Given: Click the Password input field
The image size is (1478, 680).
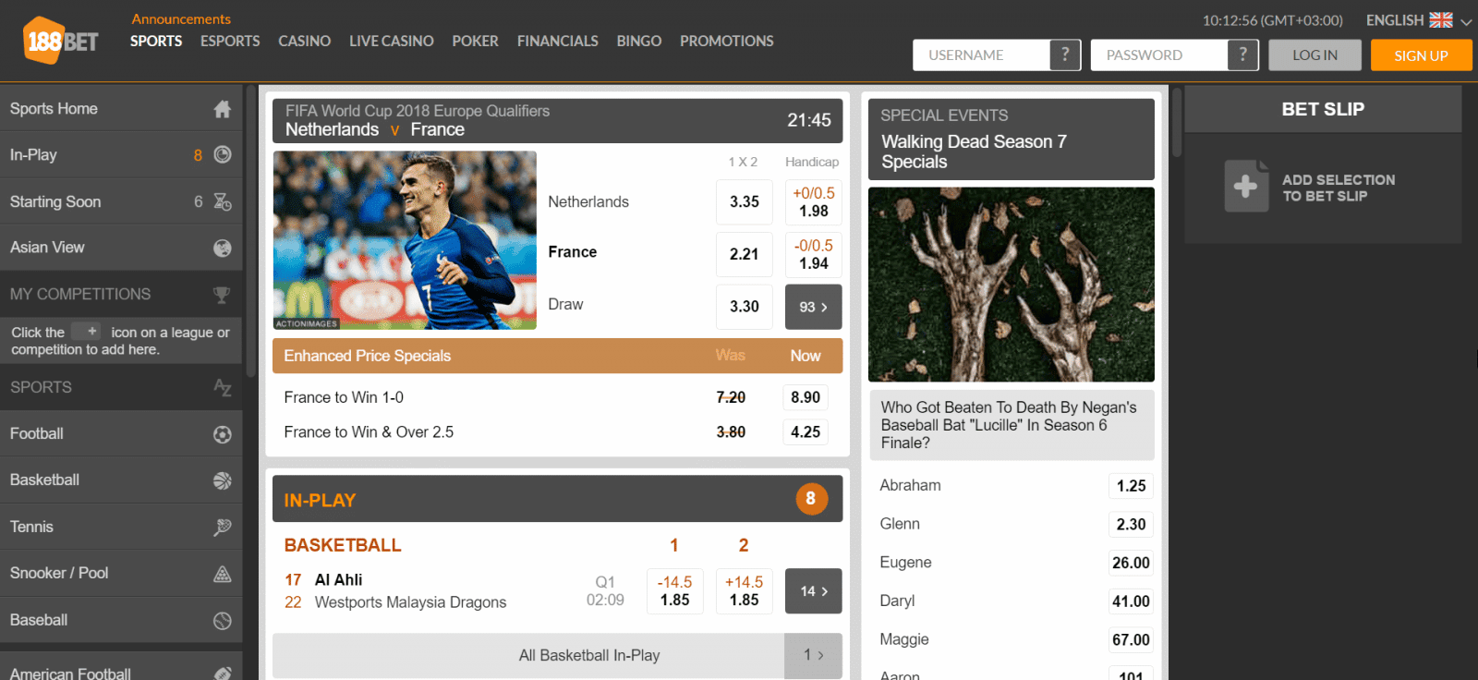Looking at the screenshot, I should [1160, 55].
